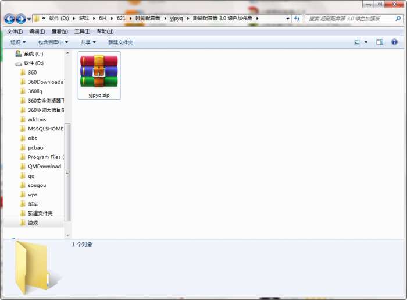407x300 pixels.
Task: Select the Program Files folder
Action: [x=46, y=157]
